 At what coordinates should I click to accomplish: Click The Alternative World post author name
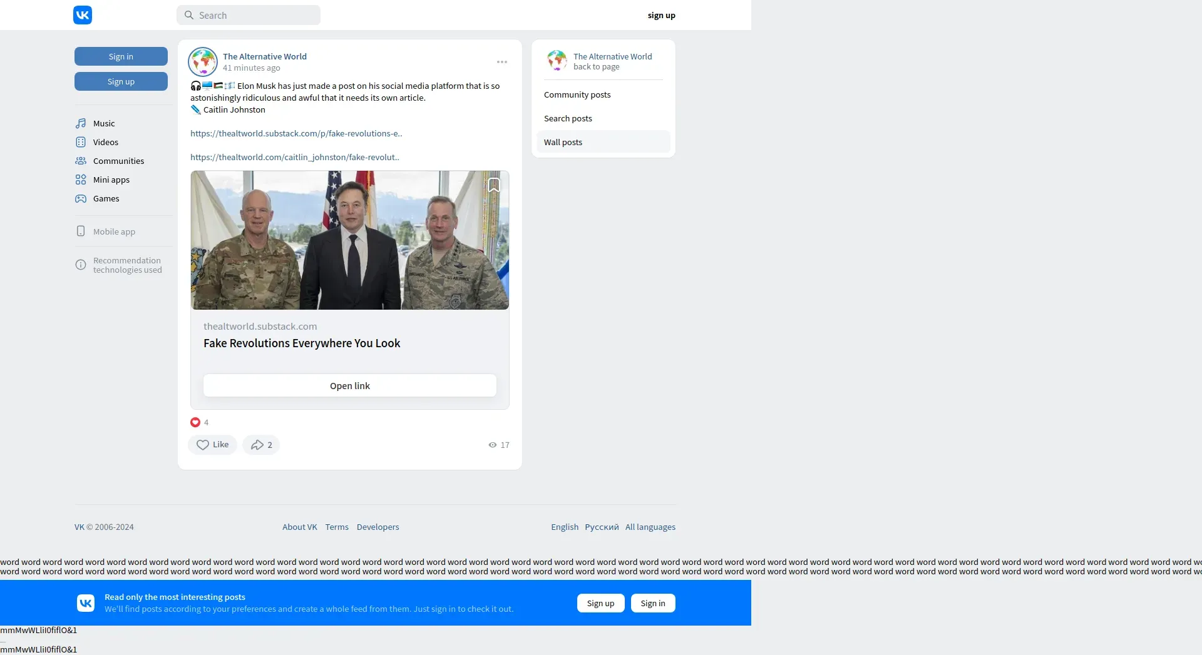[x=265, y=56]
